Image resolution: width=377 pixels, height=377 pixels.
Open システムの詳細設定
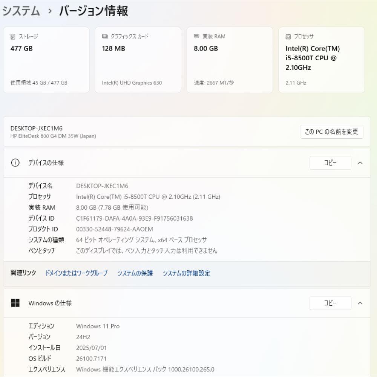pos(187,273)
